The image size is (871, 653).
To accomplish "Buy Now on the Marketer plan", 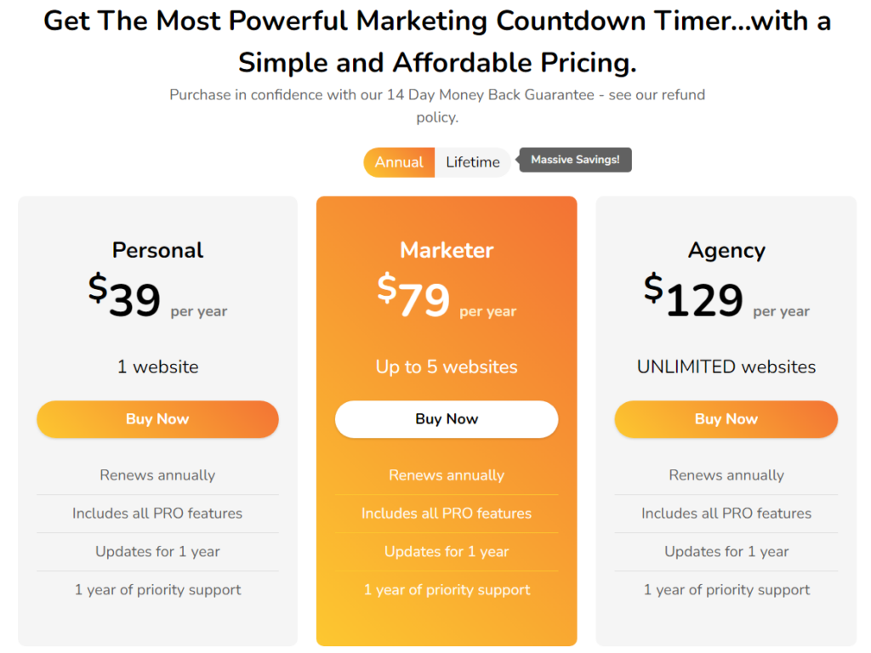I will [x=447, y=419].
